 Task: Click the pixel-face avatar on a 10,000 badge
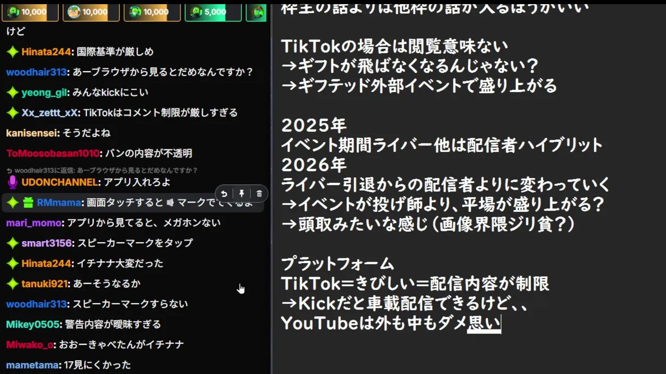click(x=74, y=11)
